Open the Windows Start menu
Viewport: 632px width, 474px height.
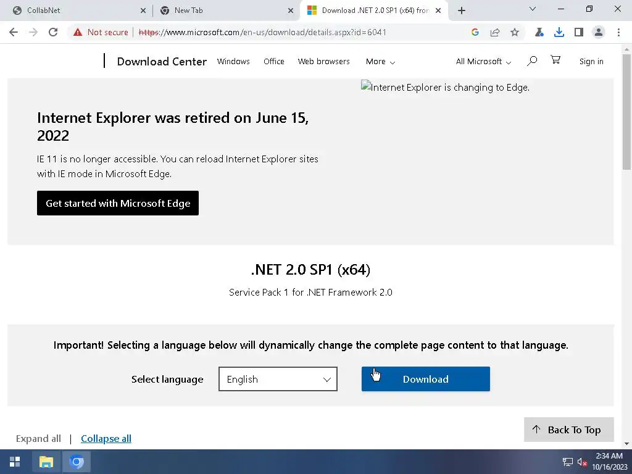pyautogui.click(x=15, y=462)
